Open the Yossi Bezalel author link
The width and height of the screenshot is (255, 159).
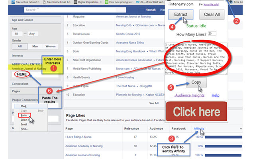coord(211,4)
